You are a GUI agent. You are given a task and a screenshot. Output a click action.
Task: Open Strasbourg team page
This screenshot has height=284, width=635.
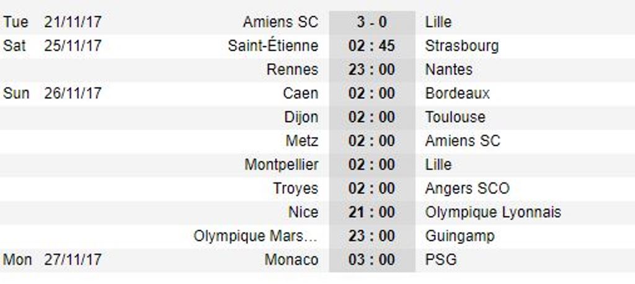pyautogui.click(x=462, y=46)
